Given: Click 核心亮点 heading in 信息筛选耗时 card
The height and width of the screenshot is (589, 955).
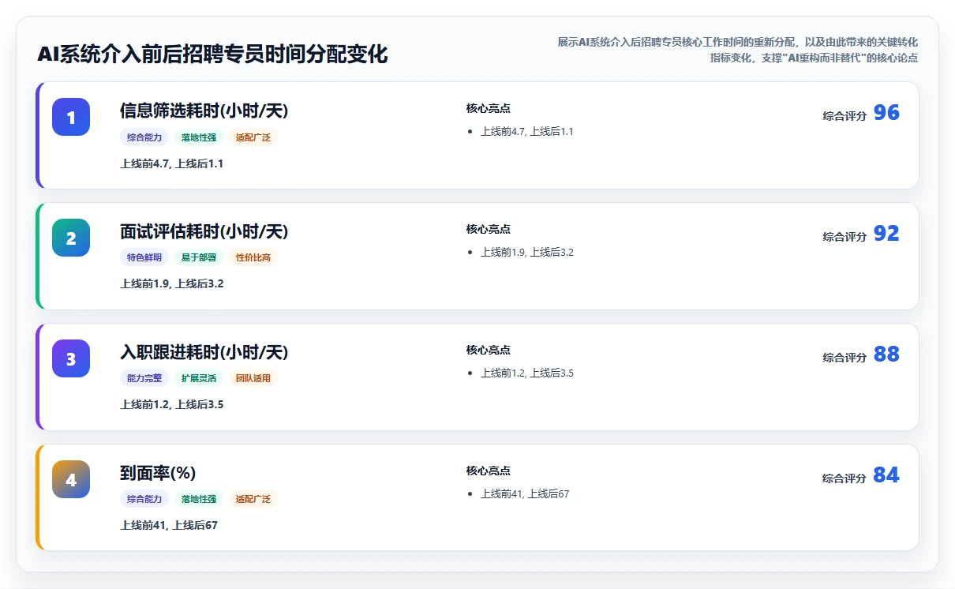Looking at the screenshot, I should tap(489, 109).
